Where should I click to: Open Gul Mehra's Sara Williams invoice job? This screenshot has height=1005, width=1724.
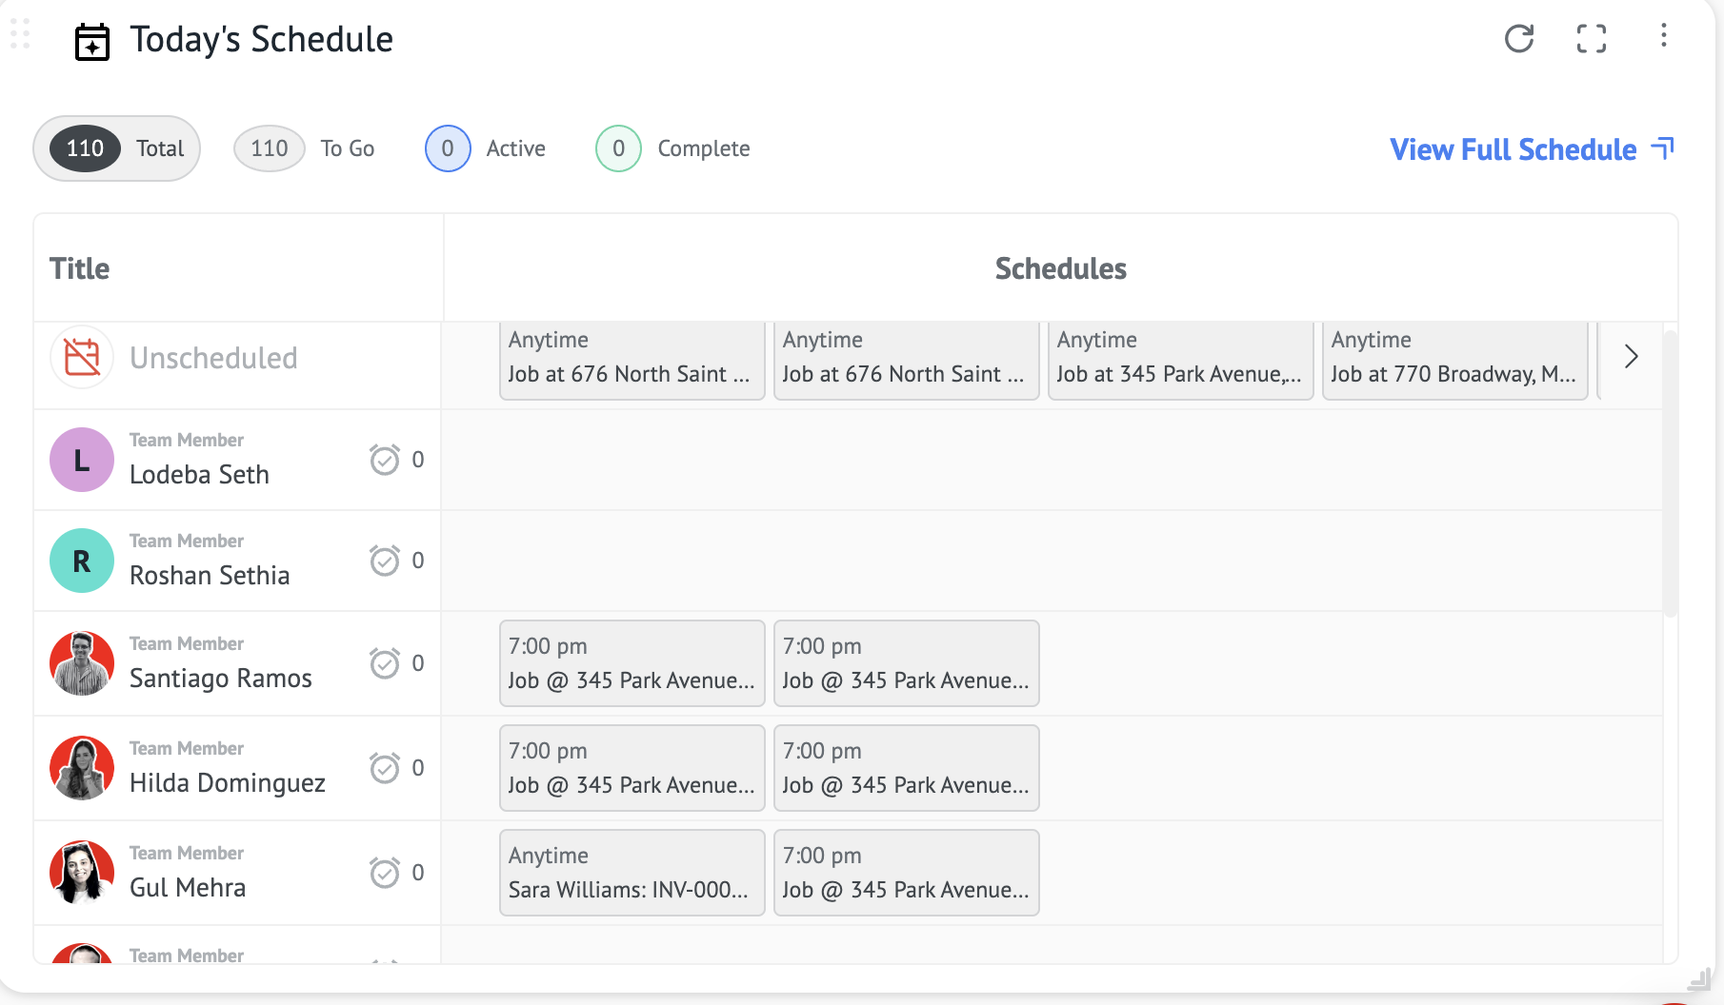click(x=631, y=873)
